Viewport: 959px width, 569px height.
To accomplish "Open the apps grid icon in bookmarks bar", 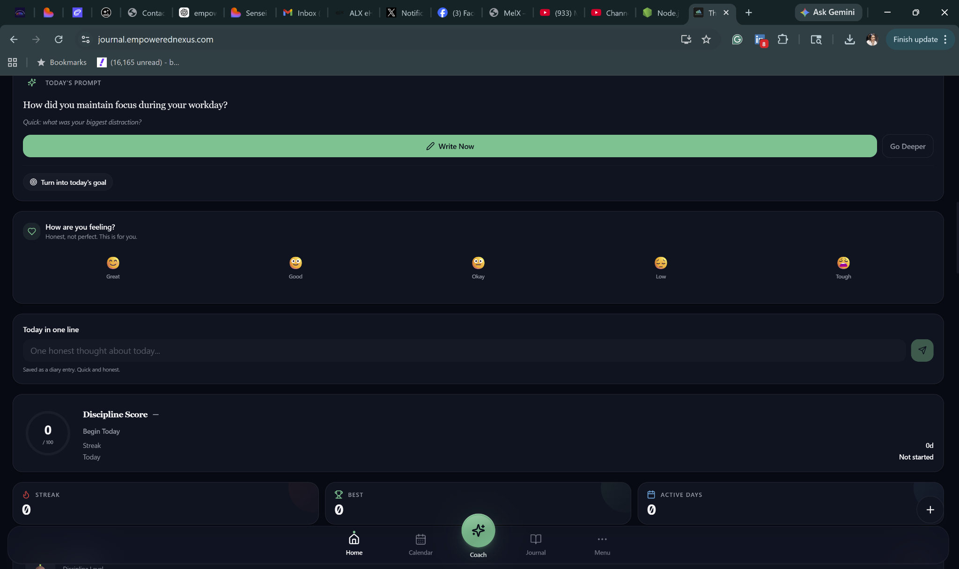I will tap(13, 62).
